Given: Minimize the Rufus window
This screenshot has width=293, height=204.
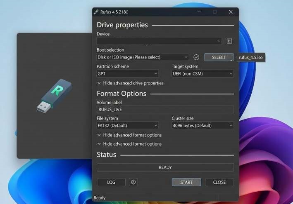Looking at the screenshot, I should coord(200,12).
